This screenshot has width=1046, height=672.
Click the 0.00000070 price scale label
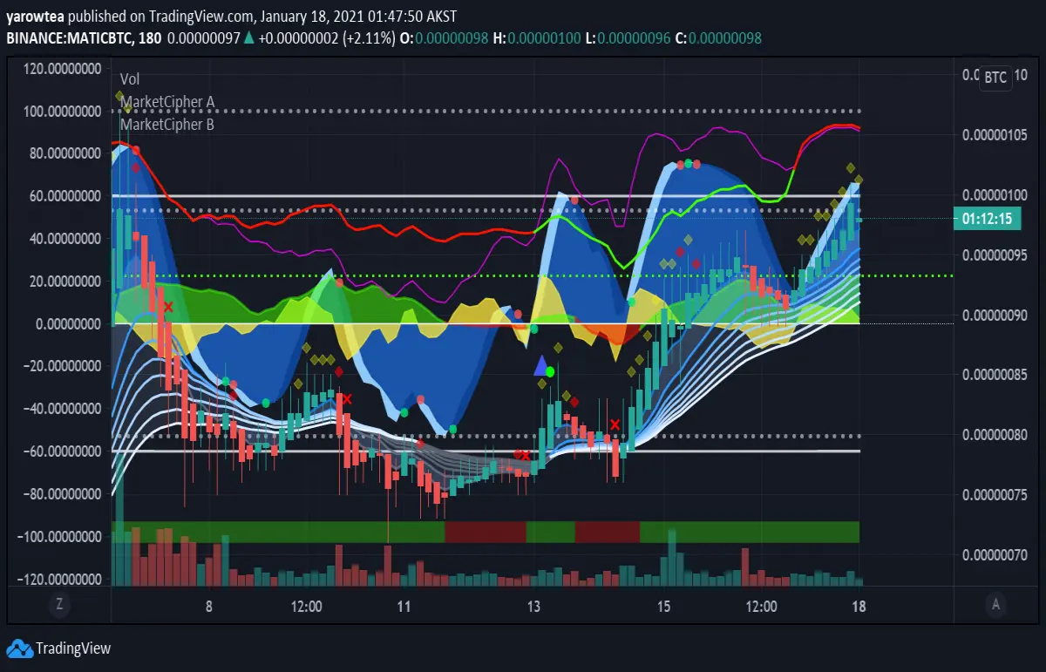(x=995, y=555)
